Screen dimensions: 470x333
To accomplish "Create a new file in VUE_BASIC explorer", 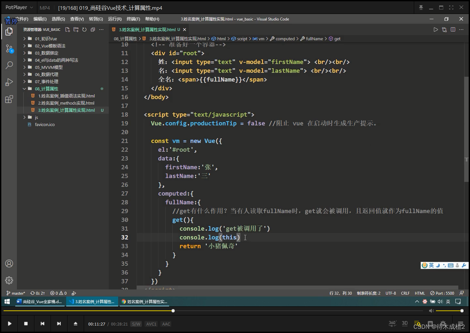I will 68,30.
